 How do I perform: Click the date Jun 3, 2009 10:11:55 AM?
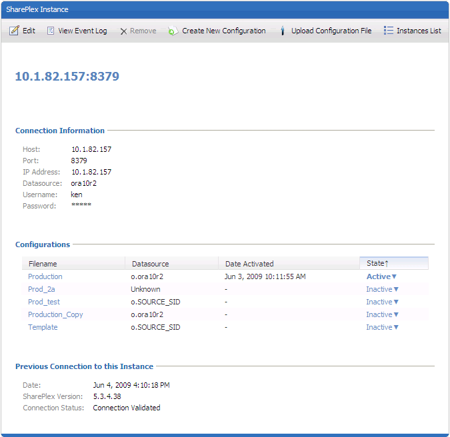click(265, 276)
